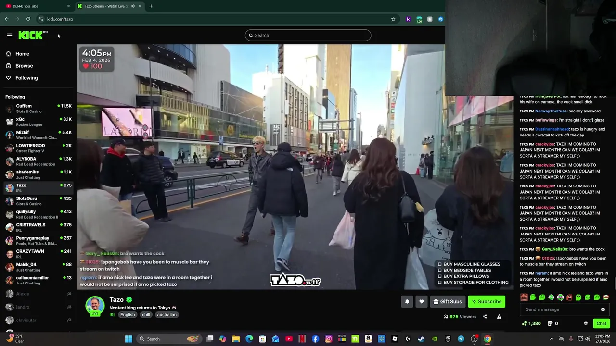The image size is (616, 346).
Task: Open SlotsGuru channel
Action: (38, 201)
